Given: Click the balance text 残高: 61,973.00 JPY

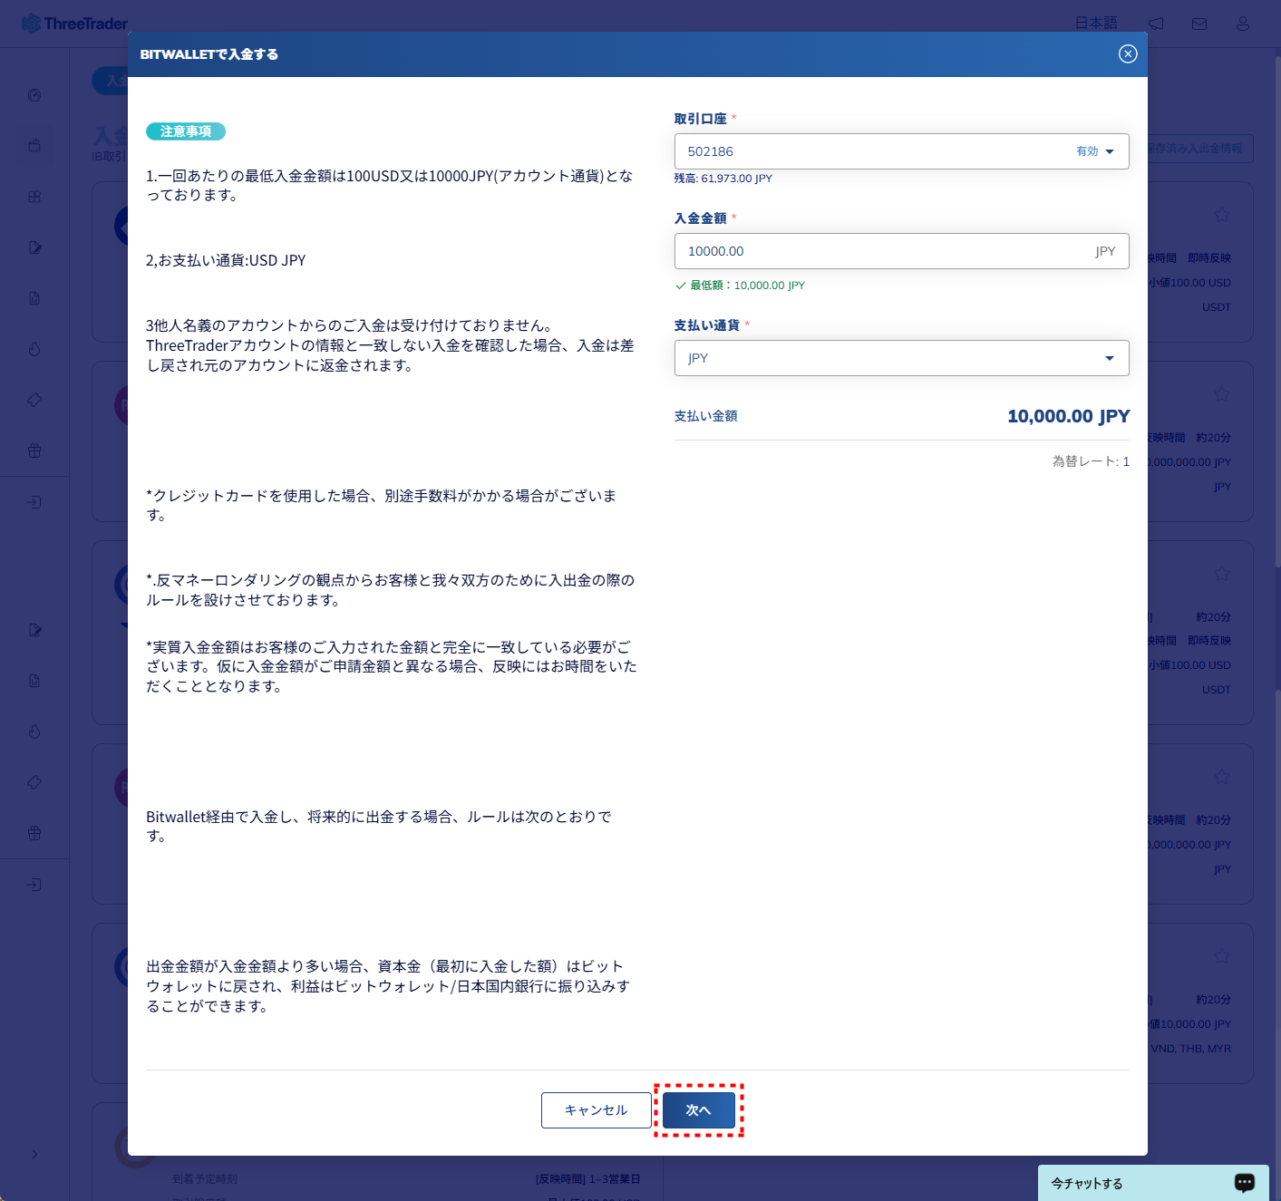Looking at the screenshot, I should pos(723,179).
